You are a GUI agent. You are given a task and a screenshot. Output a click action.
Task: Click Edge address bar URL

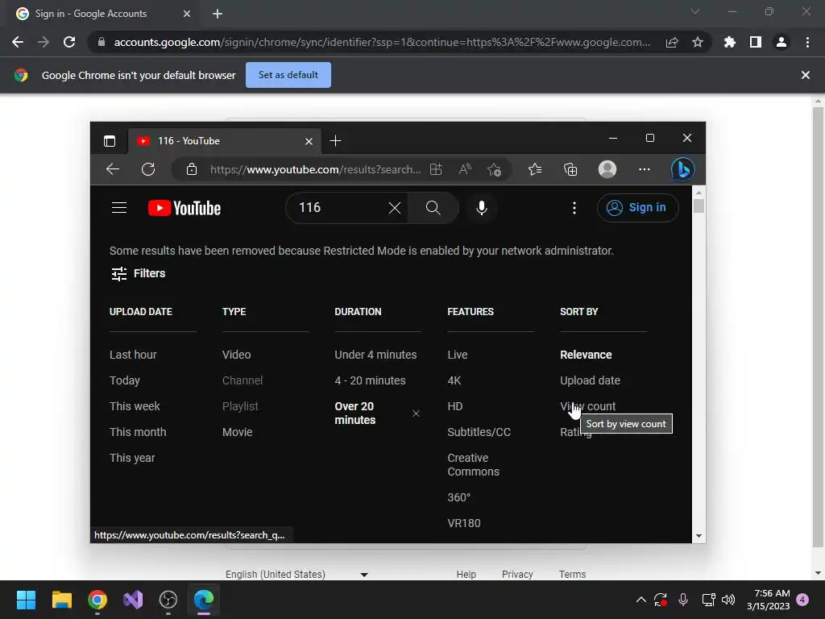click(x=315, y=169)
